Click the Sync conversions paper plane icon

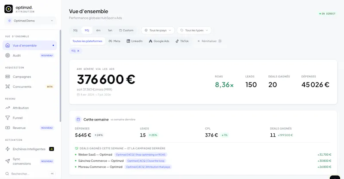[8, 161]
